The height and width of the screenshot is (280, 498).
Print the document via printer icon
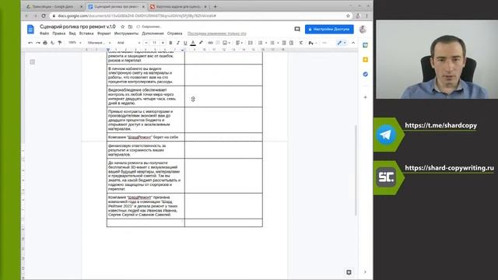[x=45, y=43]
